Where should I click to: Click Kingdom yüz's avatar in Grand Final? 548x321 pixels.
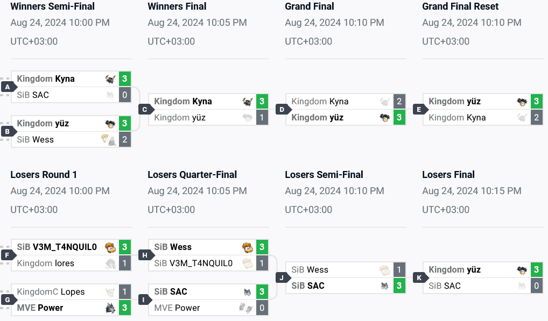click(384, 117)
